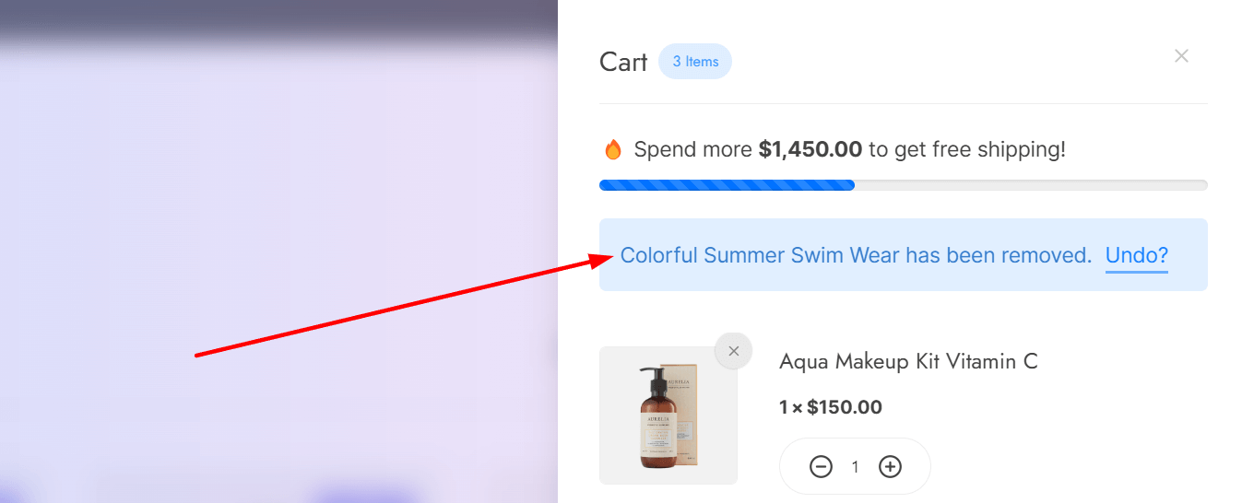Click the fire icon beside shipping message

612,149
